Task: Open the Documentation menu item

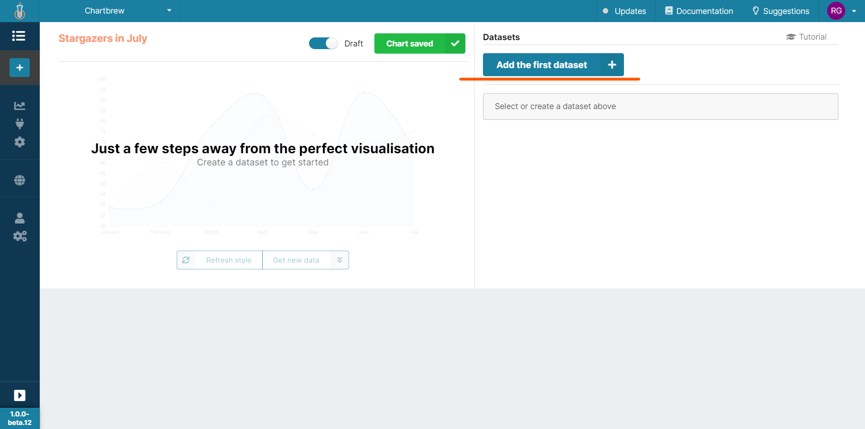Action: tap(698, 11)
